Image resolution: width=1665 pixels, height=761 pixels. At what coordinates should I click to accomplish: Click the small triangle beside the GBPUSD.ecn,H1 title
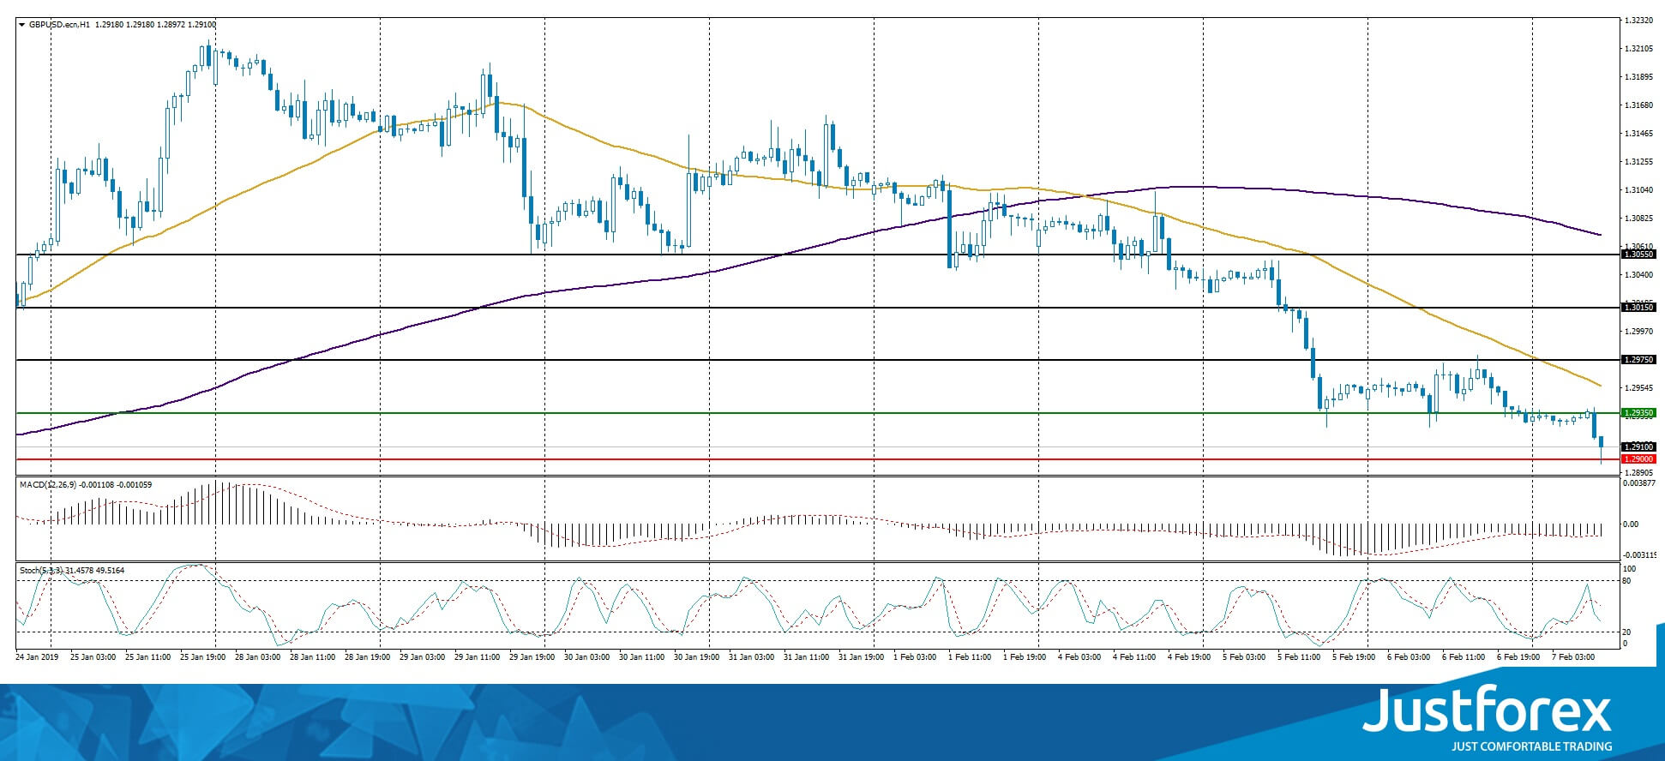click(x=21, y=25)
